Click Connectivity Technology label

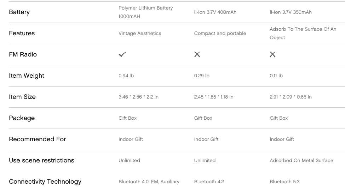[45, 182]
